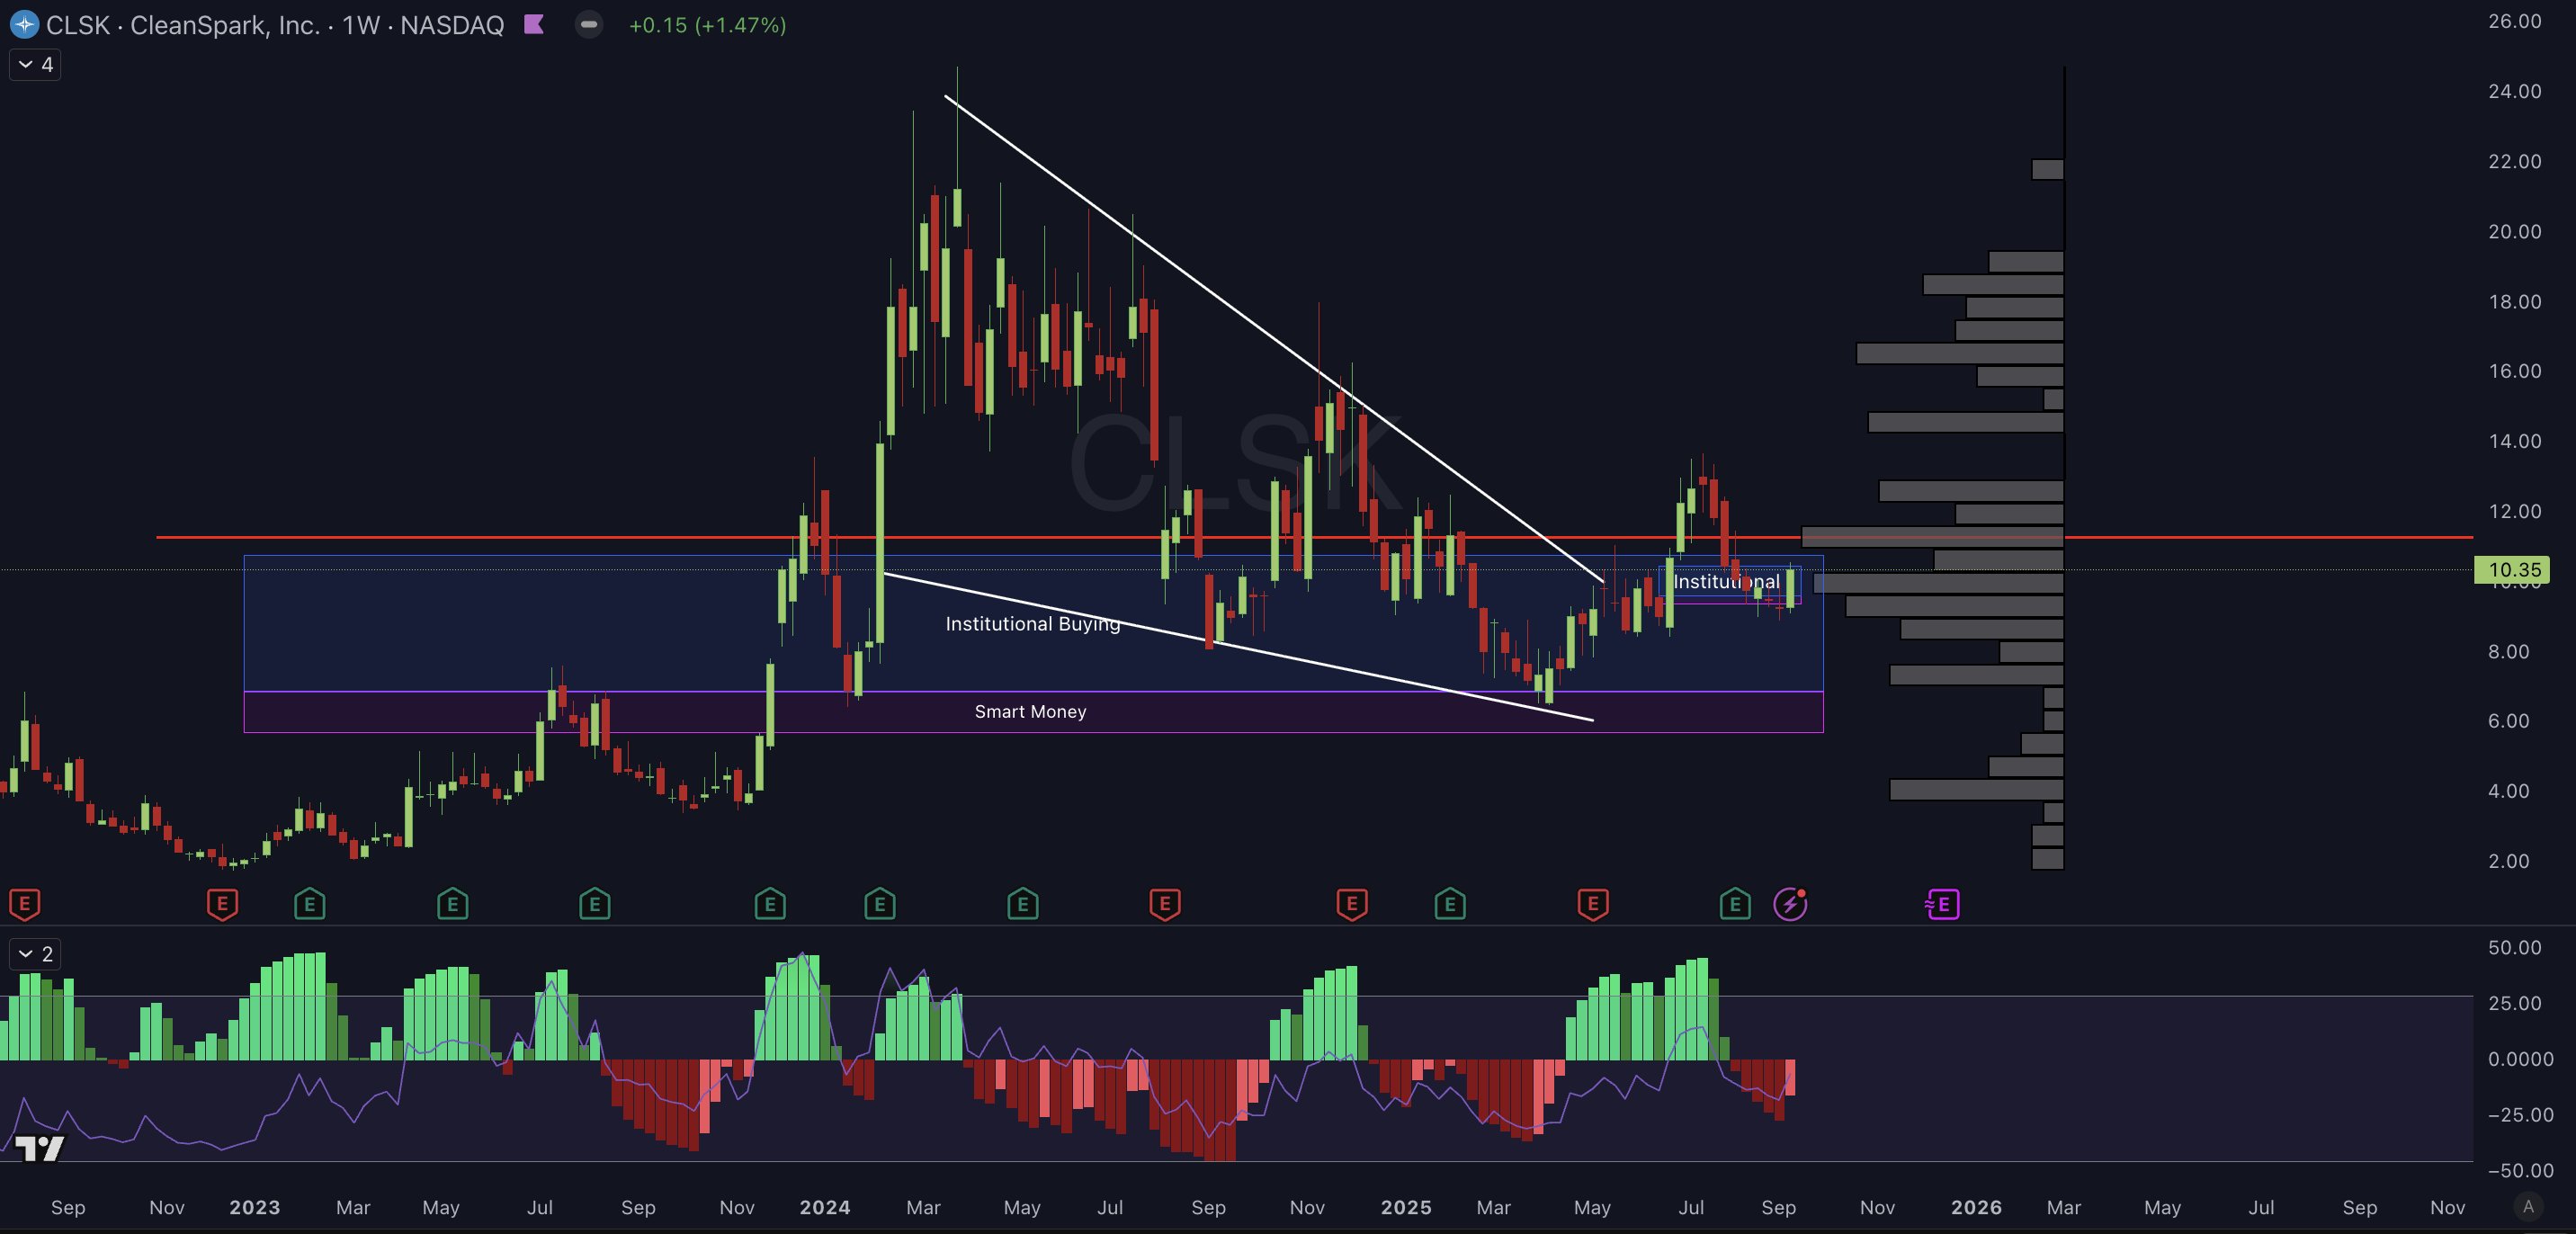This screenshot has width=2576, height=1234.
Task: Toggle auto-scale with the A button
Action: [2528, 1206]
